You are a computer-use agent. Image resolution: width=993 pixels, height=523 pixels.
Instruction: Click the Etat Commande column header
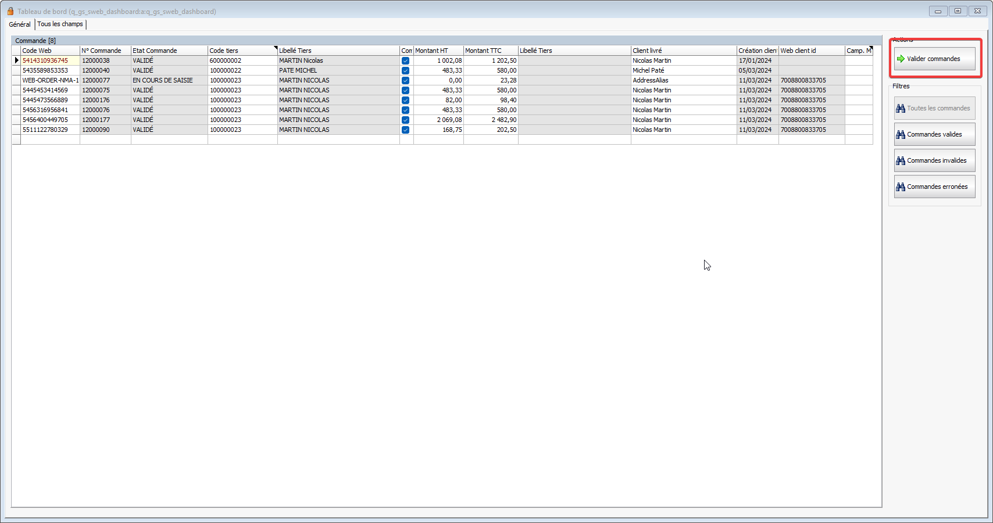coord(169,51)
